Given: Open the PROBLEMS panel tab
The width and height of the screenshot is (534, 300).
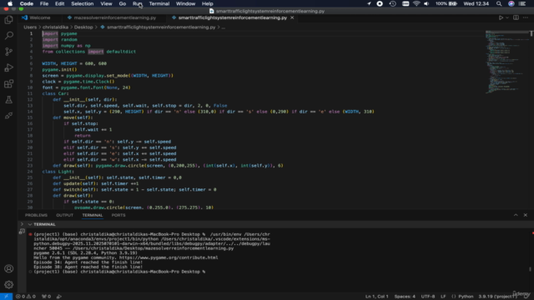Looking at the screenshot, I should tap(36, 215).
